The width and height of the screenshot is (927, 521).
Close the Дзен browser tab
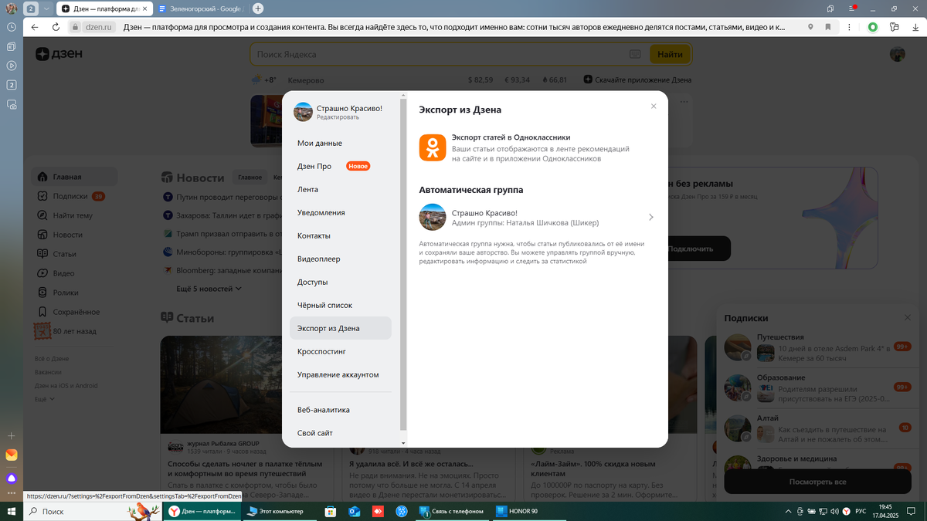tap(143, 8)
